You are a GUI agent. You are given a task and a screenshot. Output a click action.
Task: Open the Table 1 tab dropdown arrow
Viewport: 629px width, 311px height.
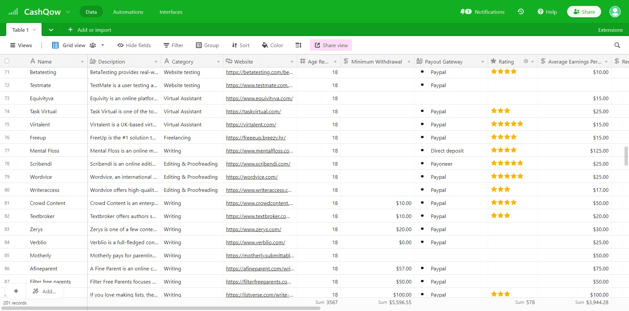pos(34,30)
